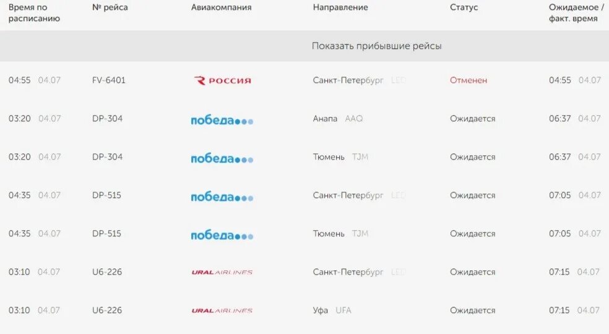
Task: Click Победа logo in DP-515 Санкт-Петербург row
Action: (x=222, y=197)
